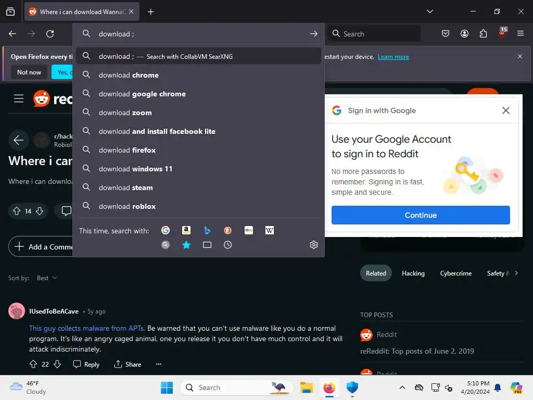Pick suggestion download chrome
Image resolution: width=533 pixels, height=400 pixels.
click(198, 75)
